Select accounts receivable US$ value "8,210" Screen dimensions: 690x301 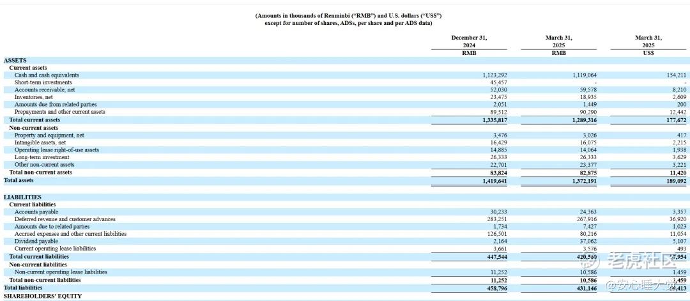point(679,89)
